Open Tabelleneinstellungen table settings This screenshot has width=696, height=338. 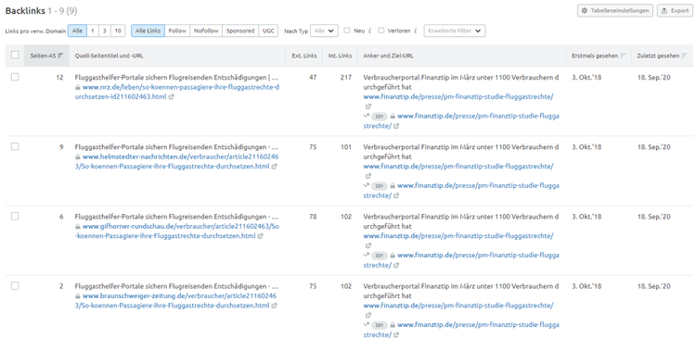click(614, 10)
